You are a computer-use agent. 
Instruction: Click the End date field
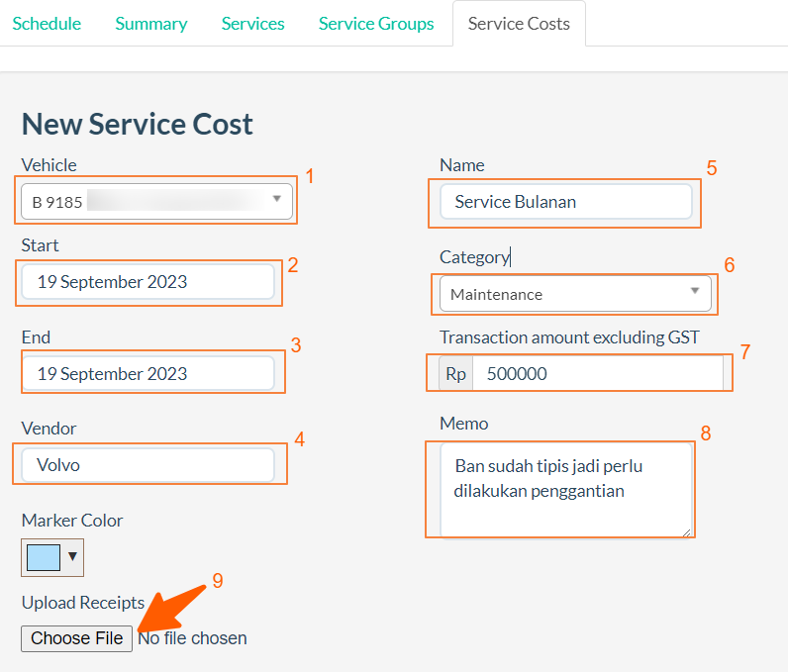[x=148, y=374]
